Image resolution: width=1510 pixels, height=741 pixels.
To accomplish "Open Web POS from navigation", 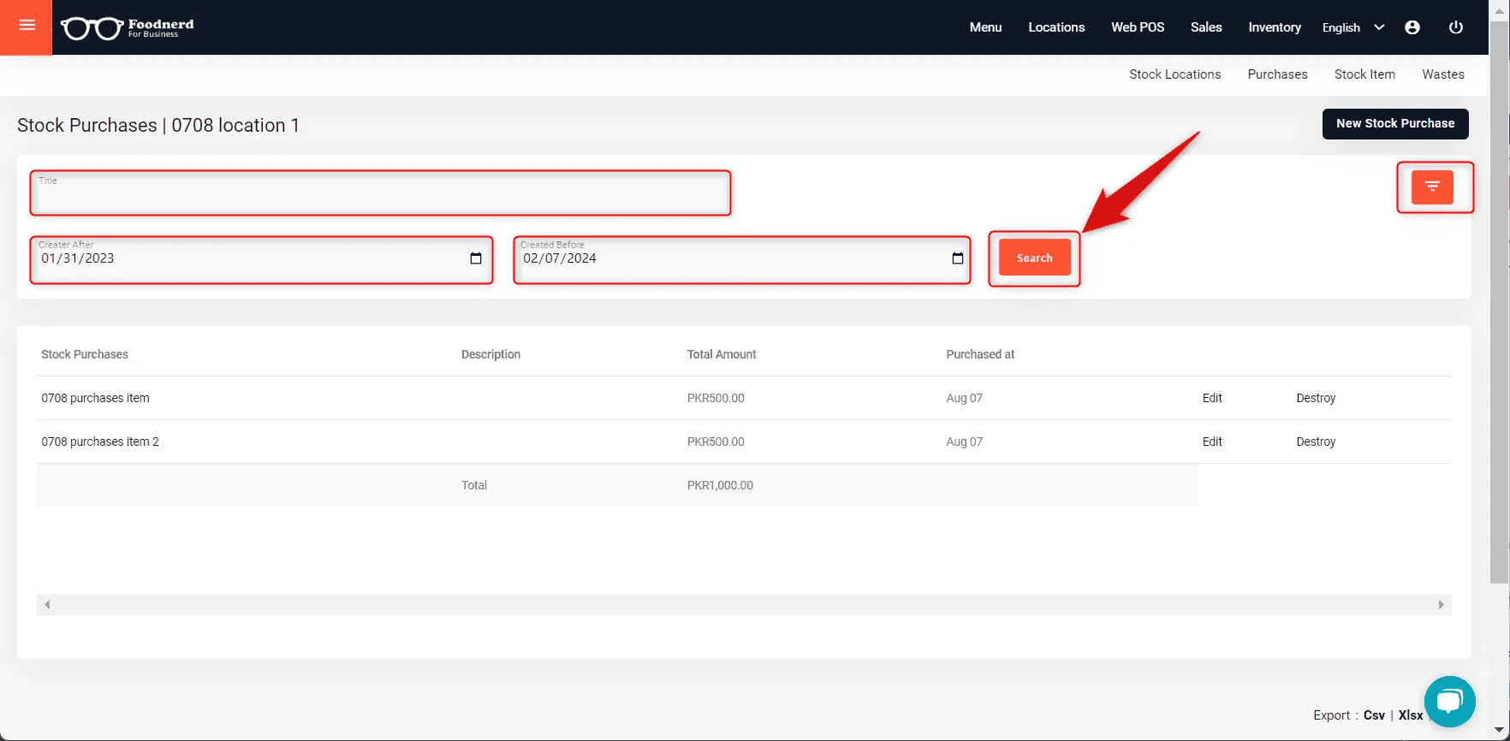I will (1138, 27).
